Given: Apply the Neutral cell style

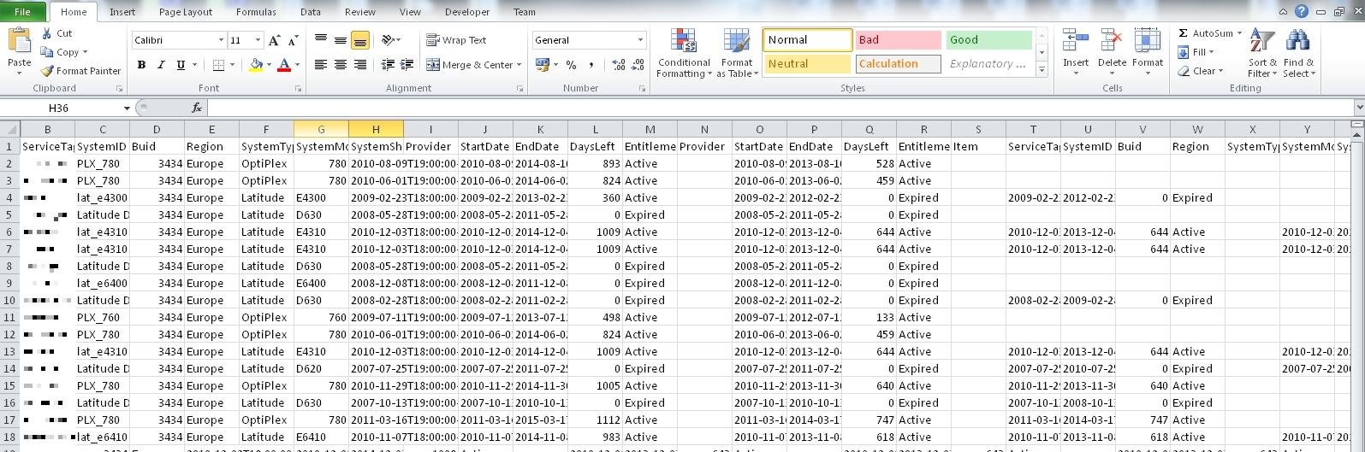Looking at the screenshot, I should (x=807, y=64).
